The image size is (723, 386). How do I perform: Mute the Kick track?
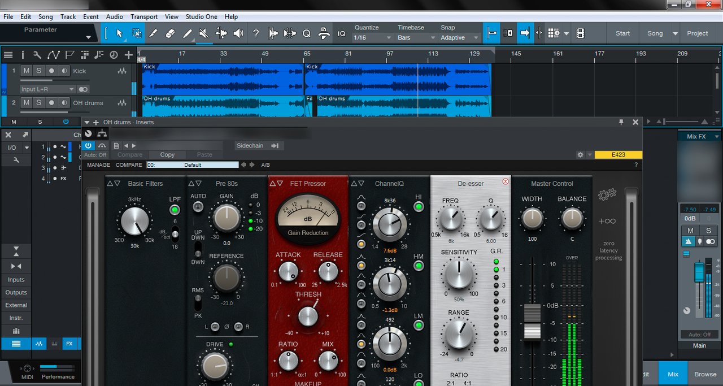coord(26,71)
